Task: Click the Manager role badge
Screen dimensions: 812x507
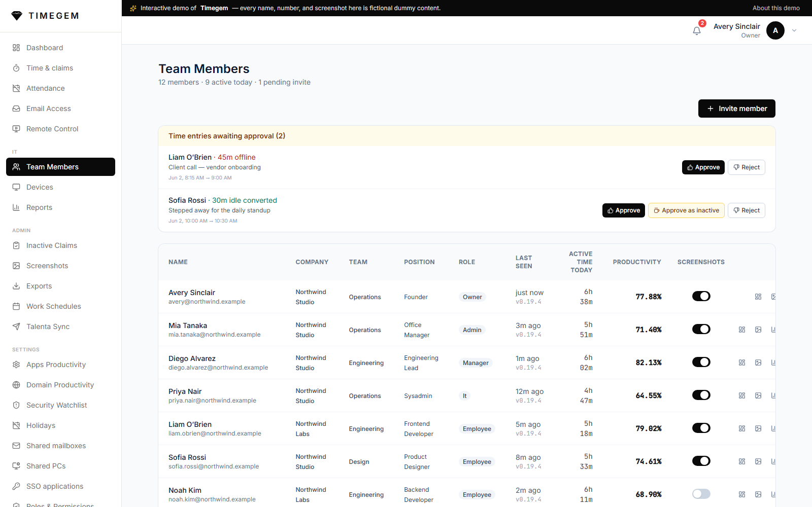Action: [x=476, y=363]
